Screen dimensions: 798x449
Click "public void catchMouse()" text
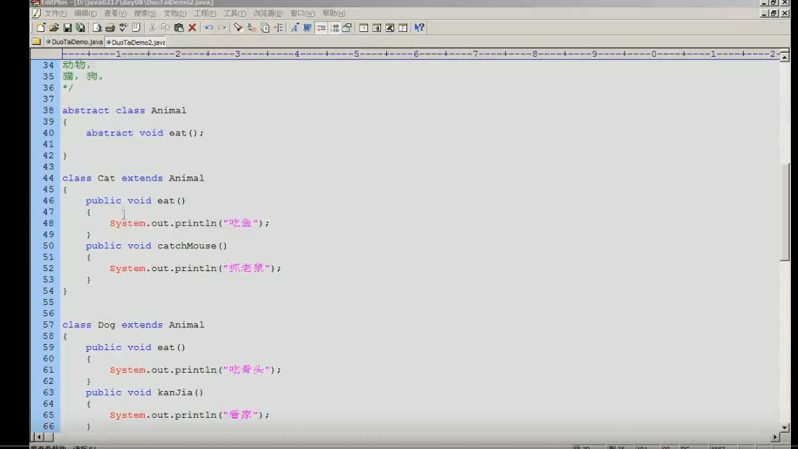[157, 246]
